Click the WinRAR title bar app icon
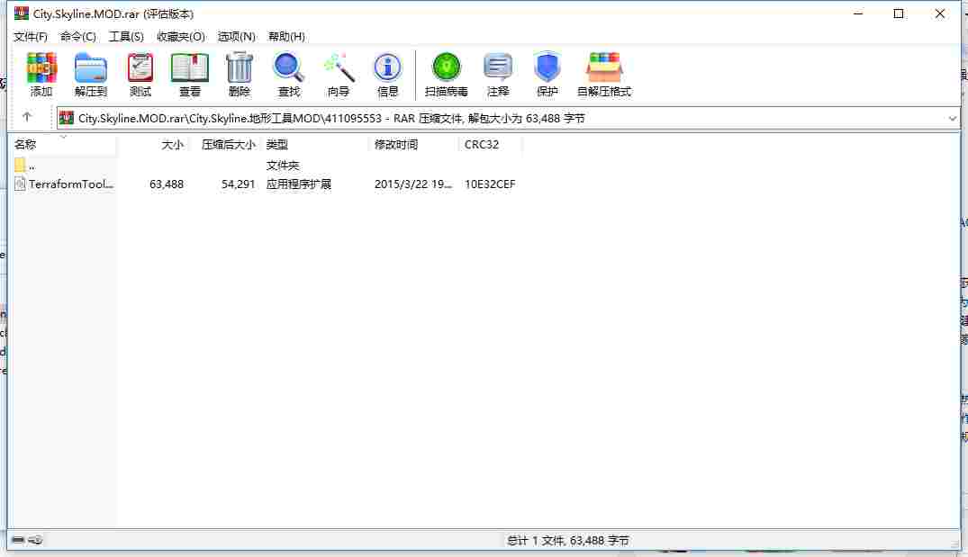 point(22,13)
